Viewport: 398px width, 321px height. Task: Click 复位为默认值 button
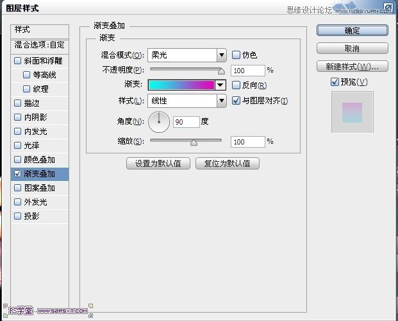228,163
